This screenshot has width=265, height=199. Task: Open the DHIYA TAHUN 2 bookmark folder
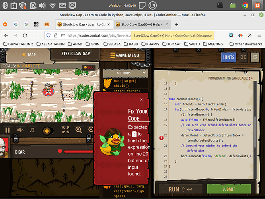pos(18,44)
